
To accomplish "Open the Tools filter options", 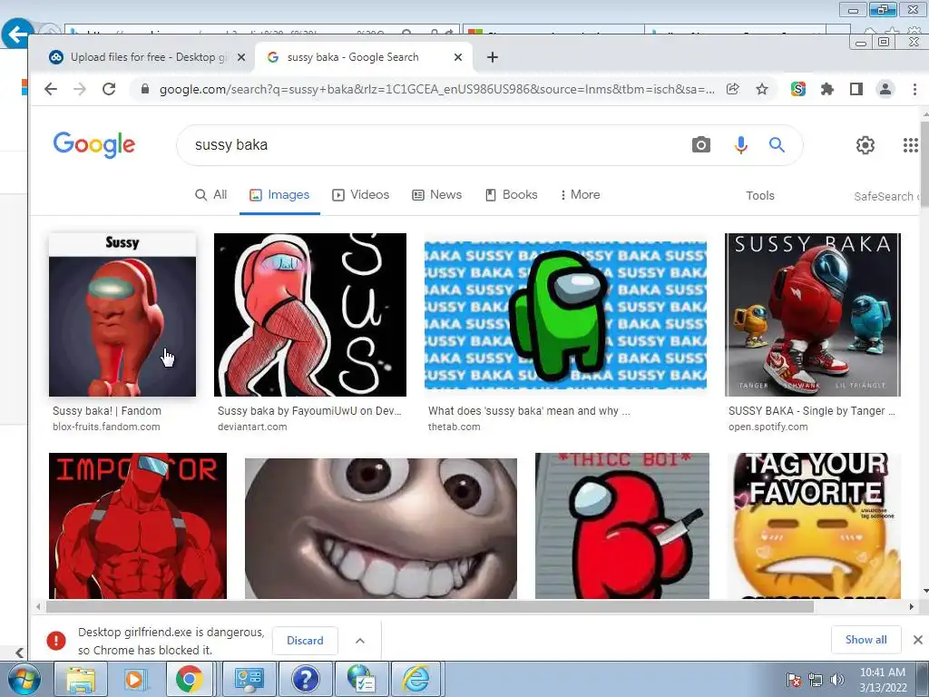I will [x=760, y=196].
